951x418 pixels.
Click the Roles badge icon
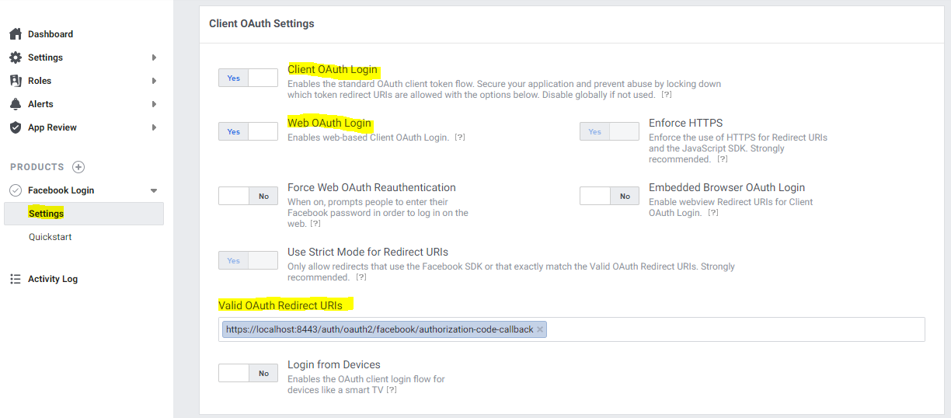16,81
